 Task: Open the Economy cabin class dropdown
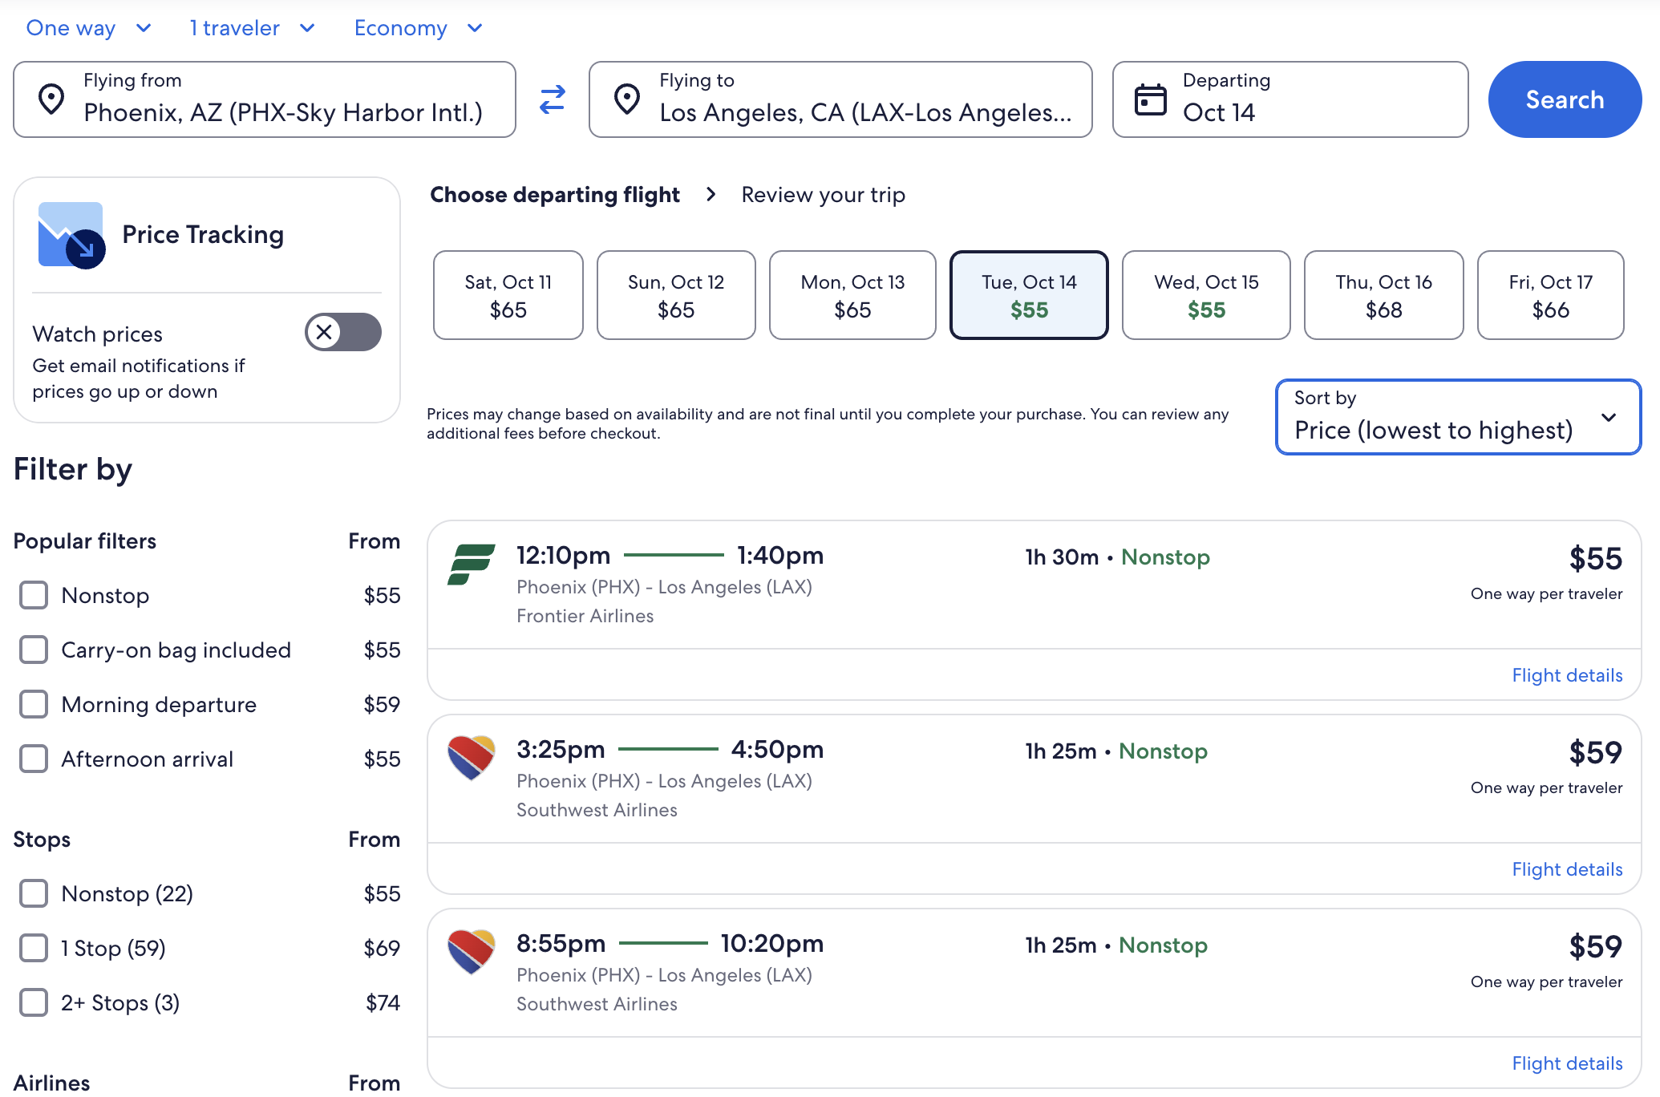418,27
